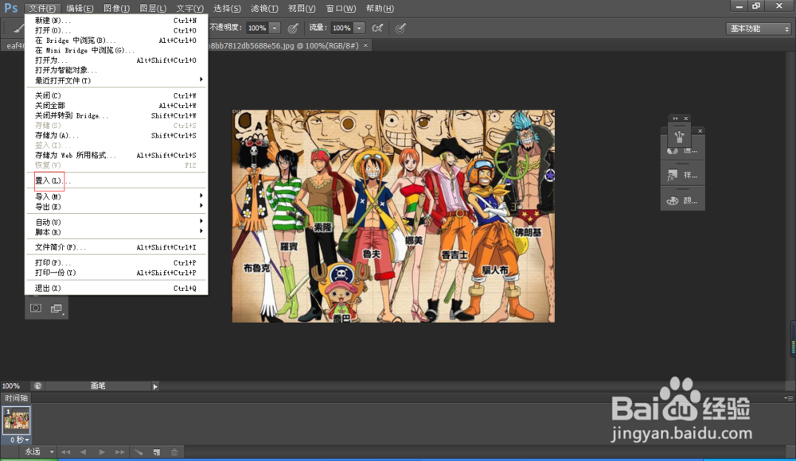Open the flow 100% dropdown arrow
Viewport: 796px width, 461px height.
(x=359, y=29)
